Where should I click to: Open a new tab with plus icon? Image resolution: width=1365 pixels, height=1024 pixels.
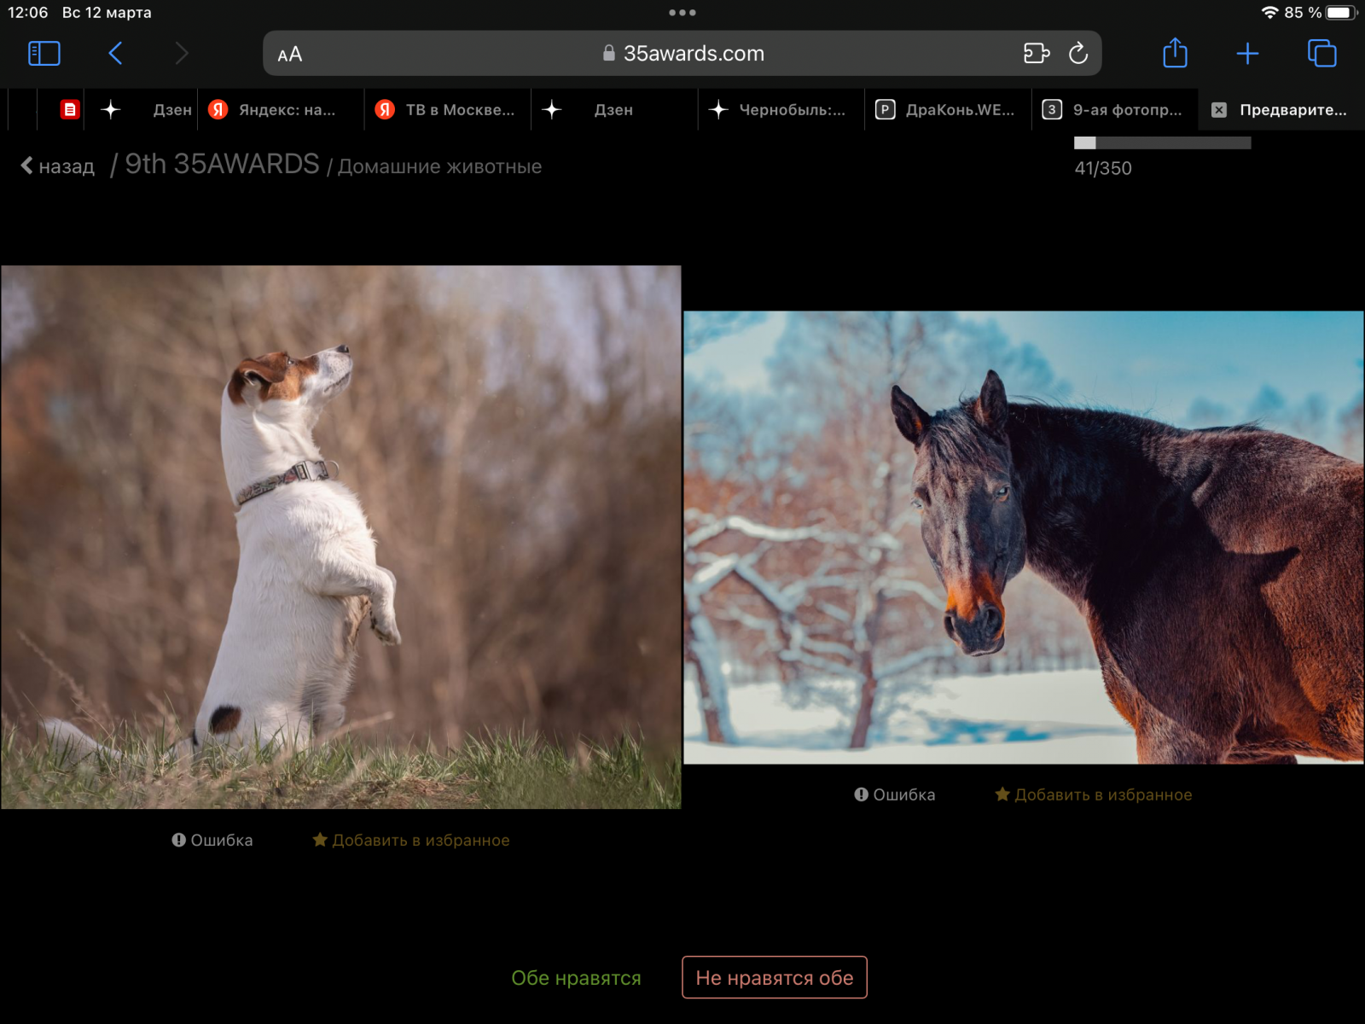(x=1247, y=54)
